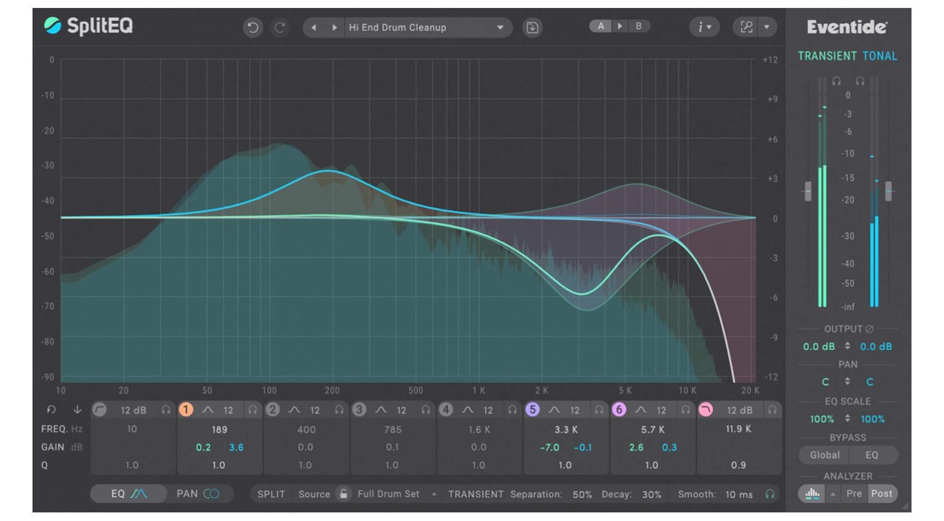Reset all bands with the circular arrow icon
The width and height of the screenshot is (944, 521).
52,410
